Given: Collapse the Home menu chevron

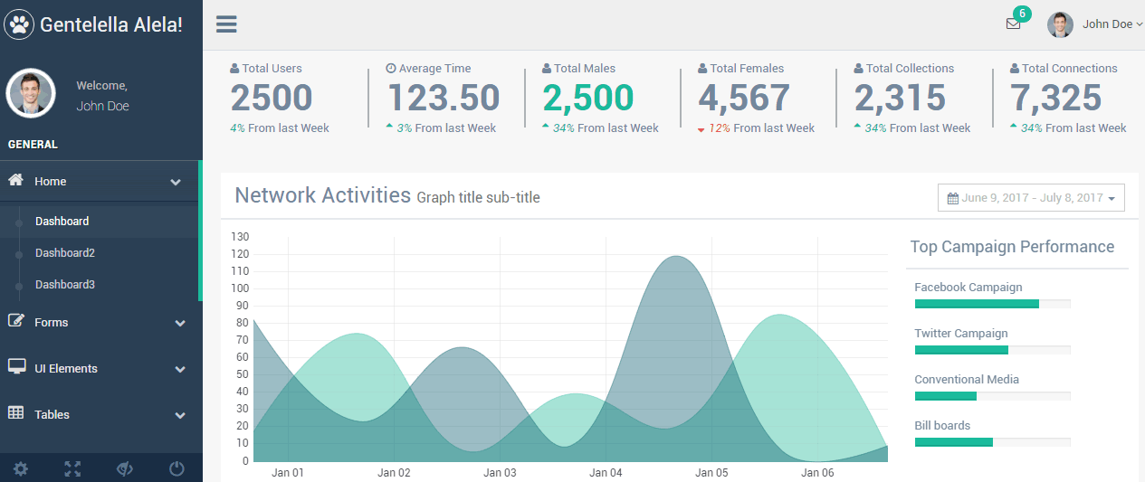Looking at the screenshot, I should pyautogui.click(x=177, y=182).
